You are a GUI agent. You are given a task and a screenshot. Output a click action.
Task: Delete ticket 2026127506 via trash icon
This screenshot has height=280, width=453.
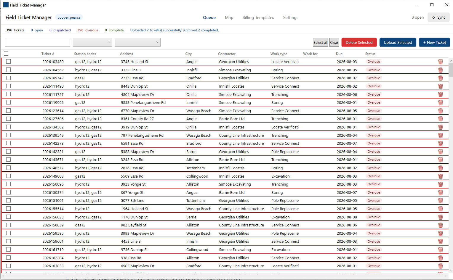tap(441, 119)
